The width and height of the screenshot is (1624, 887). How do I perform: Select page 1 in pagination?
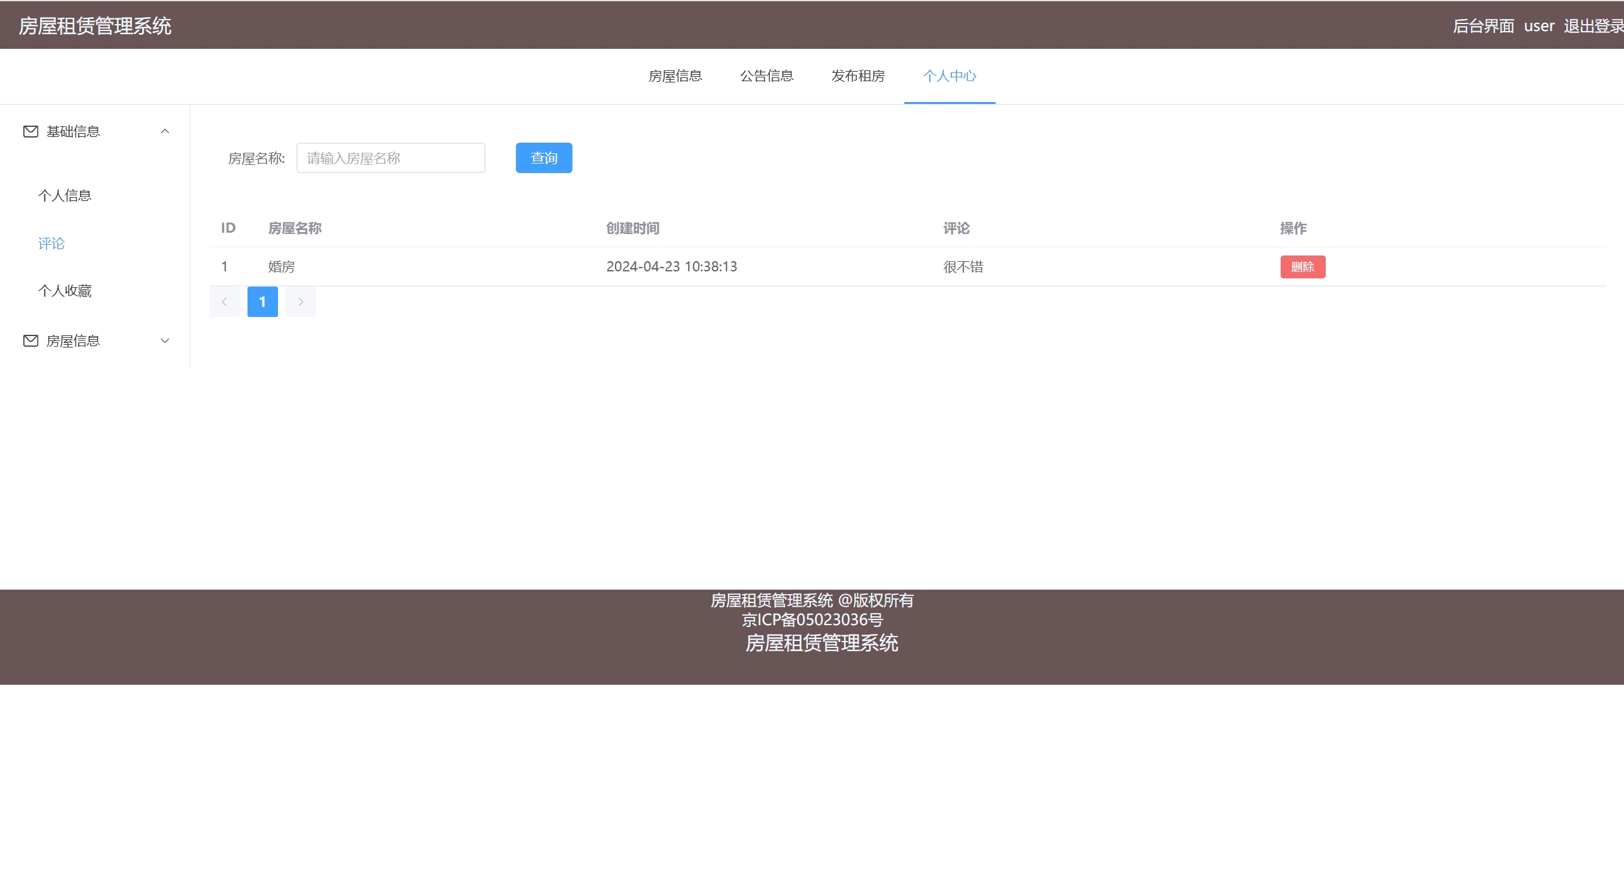click(262, 302)
